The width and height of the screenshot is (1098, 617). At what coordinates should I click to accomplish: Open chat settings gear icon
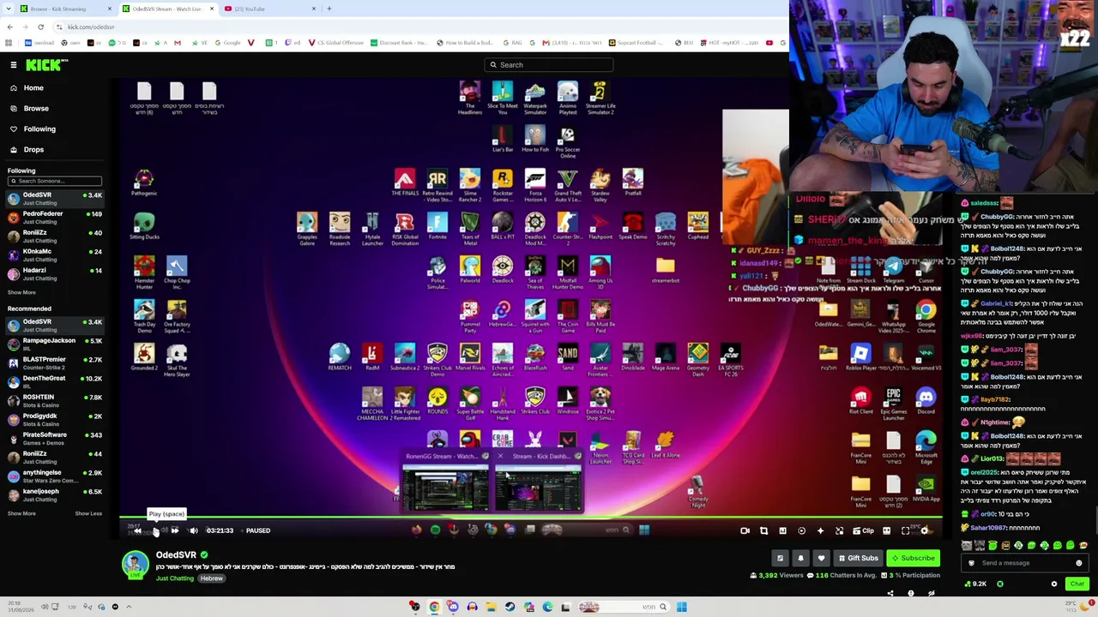click(1054, 584)
